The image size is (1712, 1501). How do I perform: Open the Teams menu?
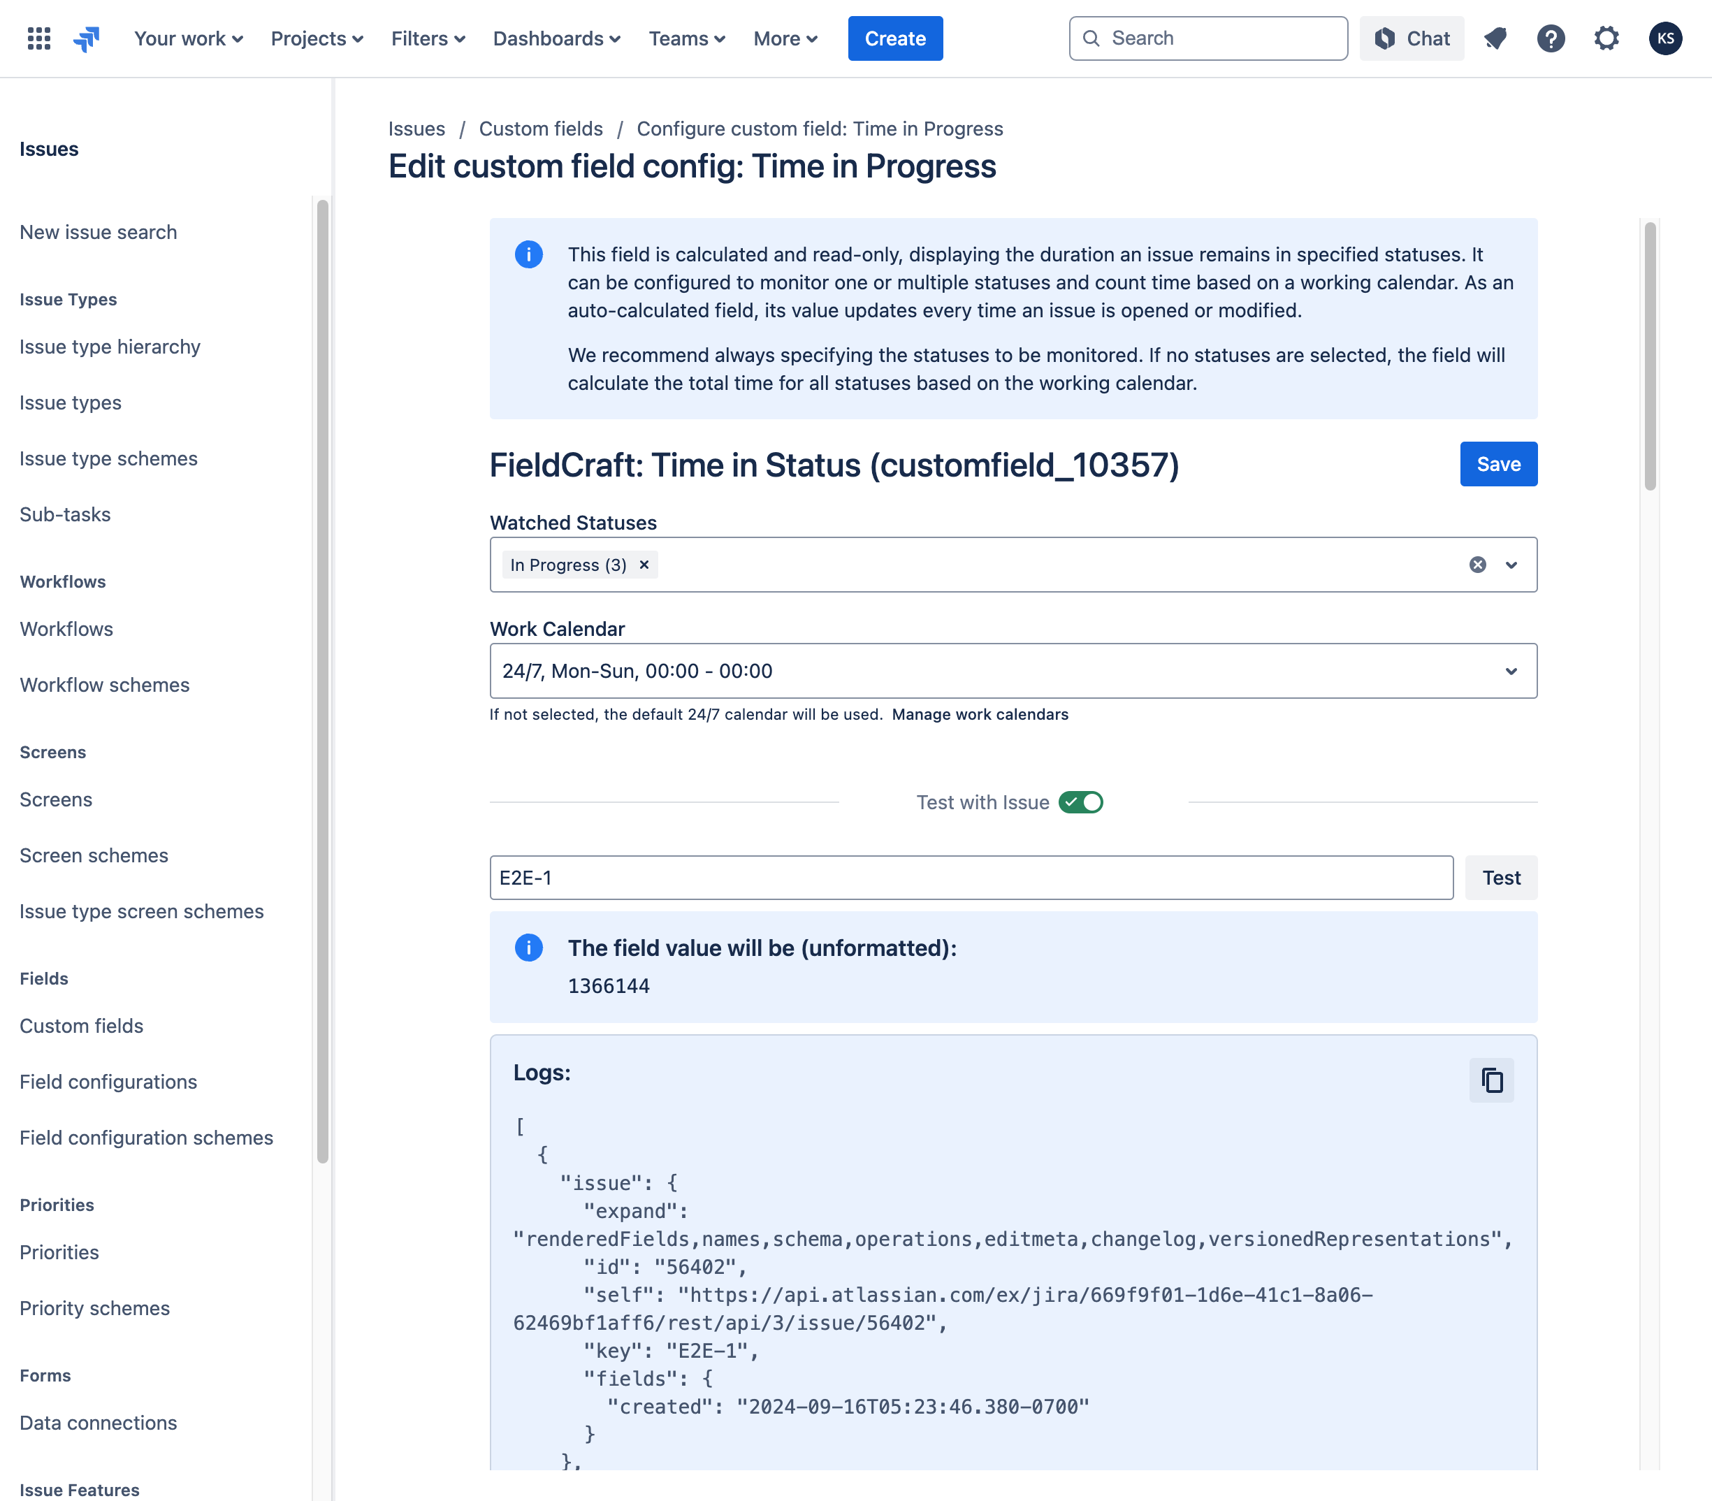click(x=687, y=38)
